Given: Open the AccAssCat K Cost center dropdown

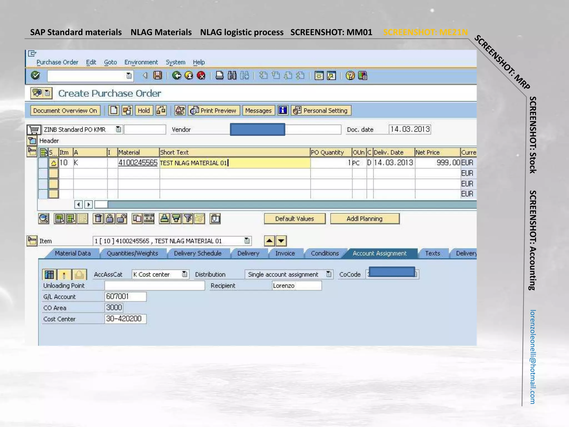Looking at the screenshot, I should (x=184, y=274).
